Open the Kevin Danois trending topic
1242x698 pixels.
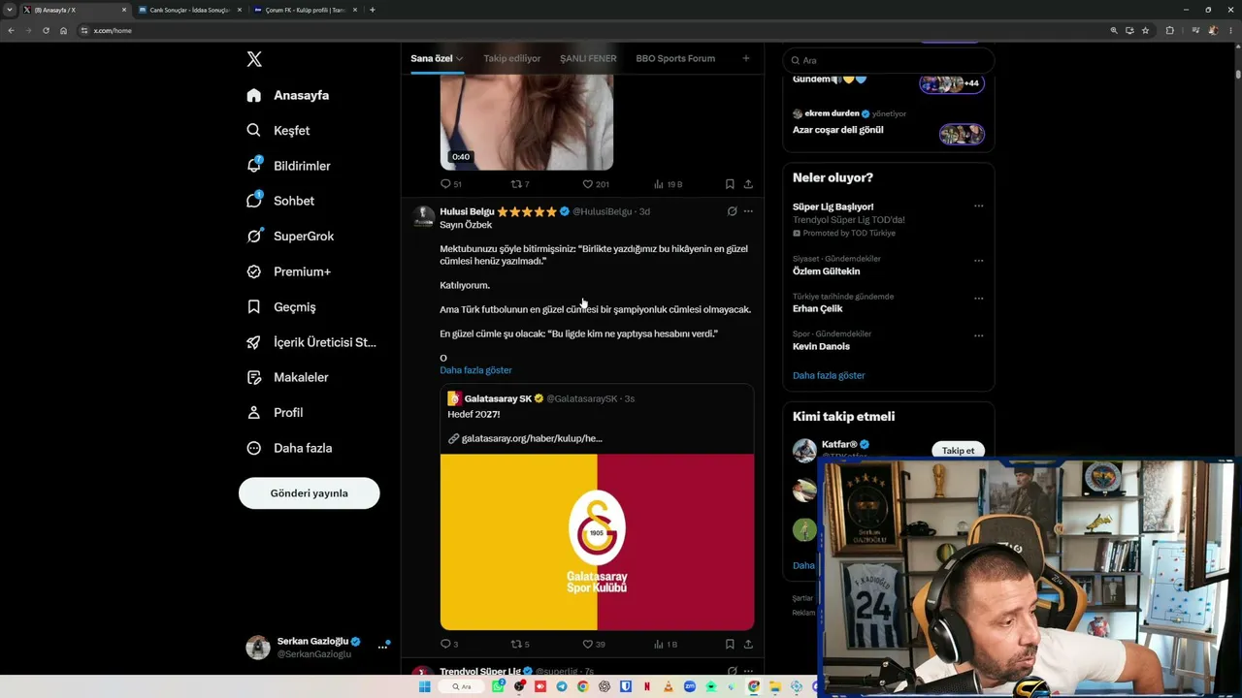pos(821,346)
